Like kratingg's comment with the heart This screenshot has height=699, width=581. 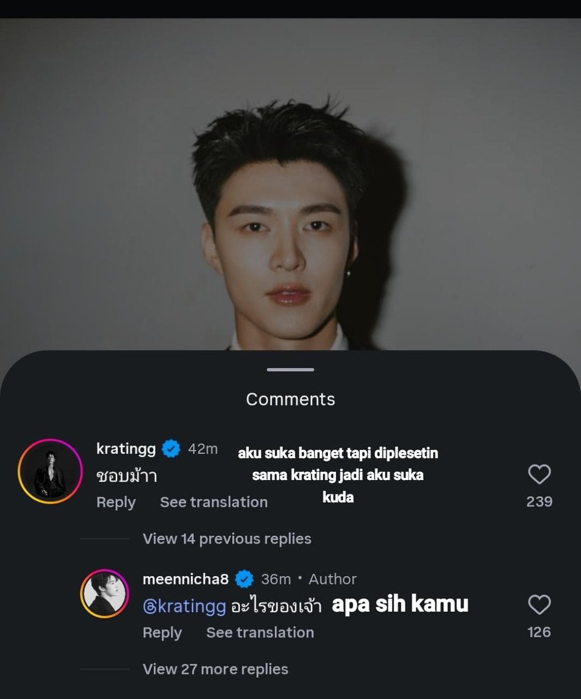(x=539, y=475)
